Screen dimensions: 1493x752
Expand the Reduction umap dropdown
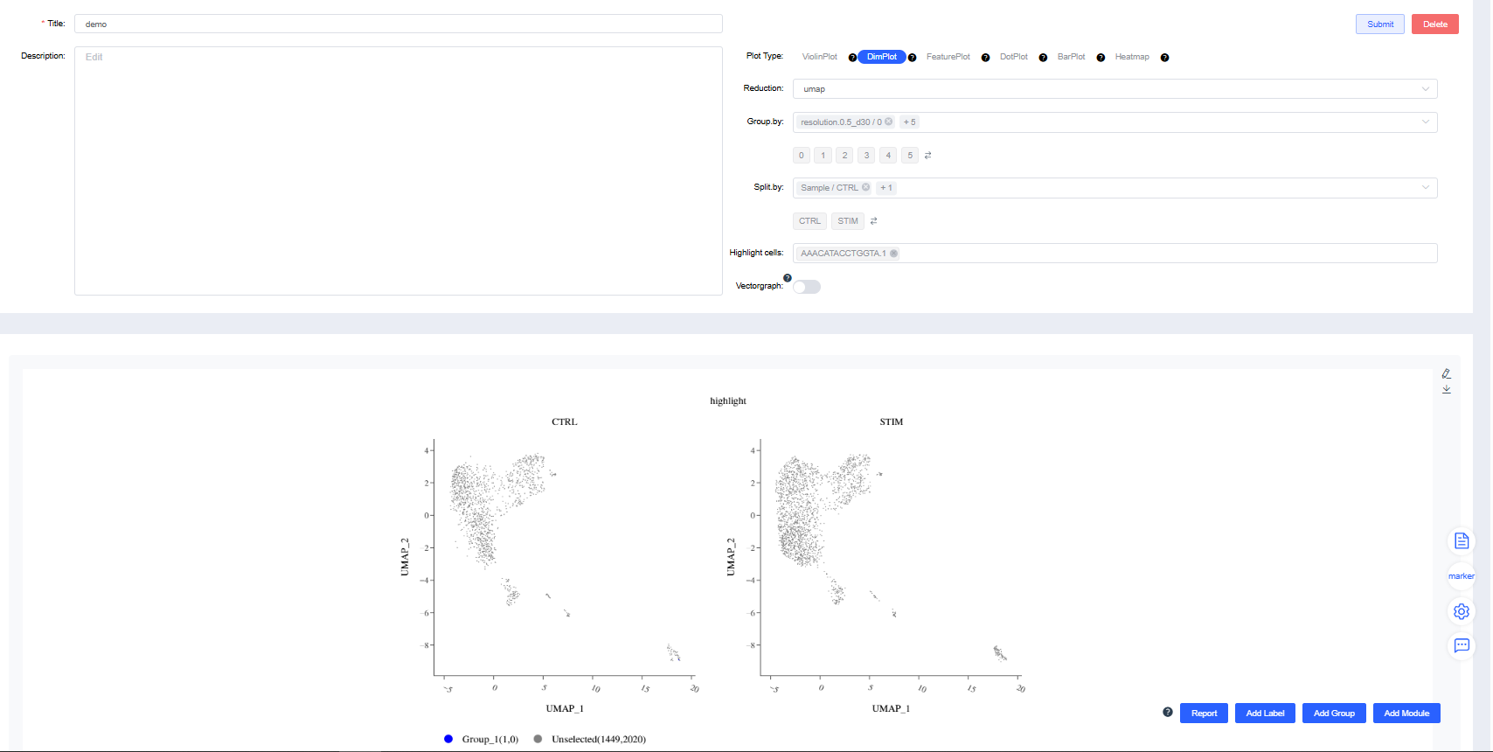tap(1426, 89)
